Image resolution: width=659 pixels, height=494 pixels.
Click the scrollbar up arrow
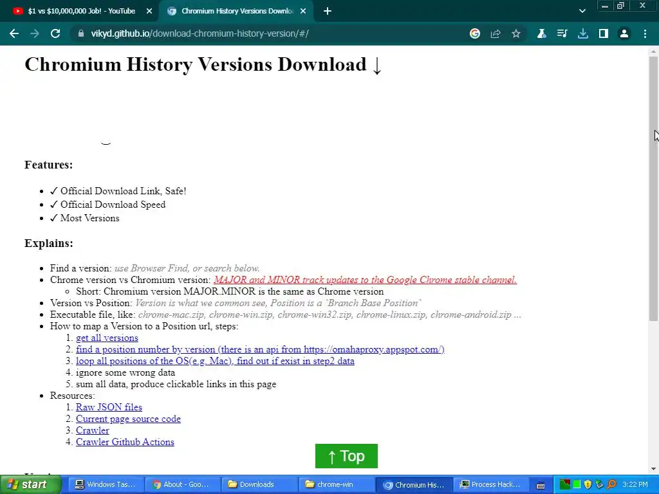click(653, 51)
